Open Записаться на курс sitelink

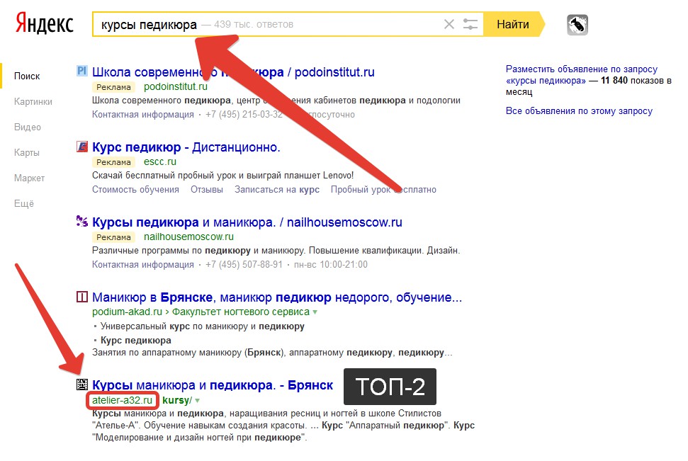(277, 190)
